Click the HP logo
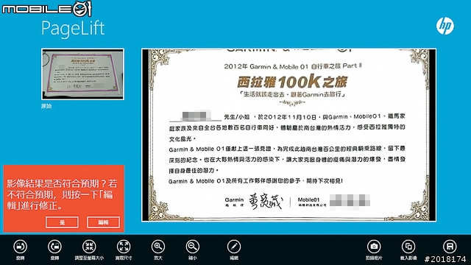Image resolution: width=471 pixels, height=265 pixels. (445, 26)
